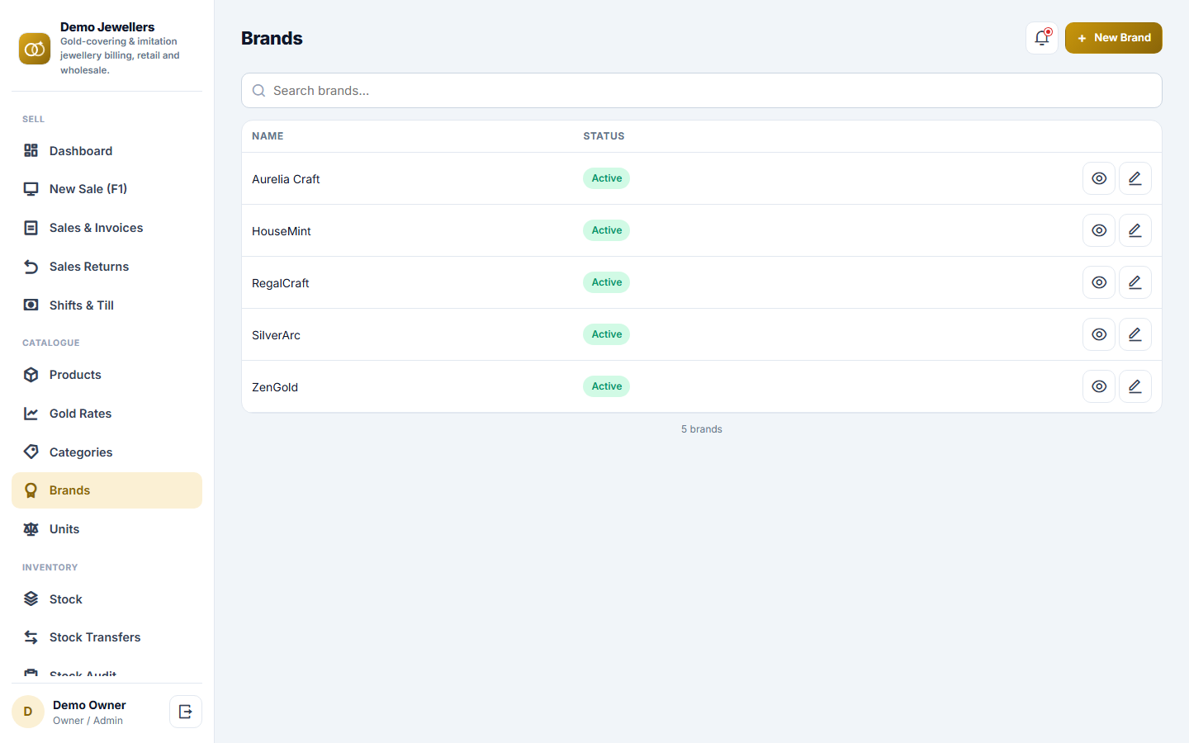This screenshot has width=1189, height=743.
Task: Edit the RegalCraft brand (pencil icon)
Action: click(1135, 282)
